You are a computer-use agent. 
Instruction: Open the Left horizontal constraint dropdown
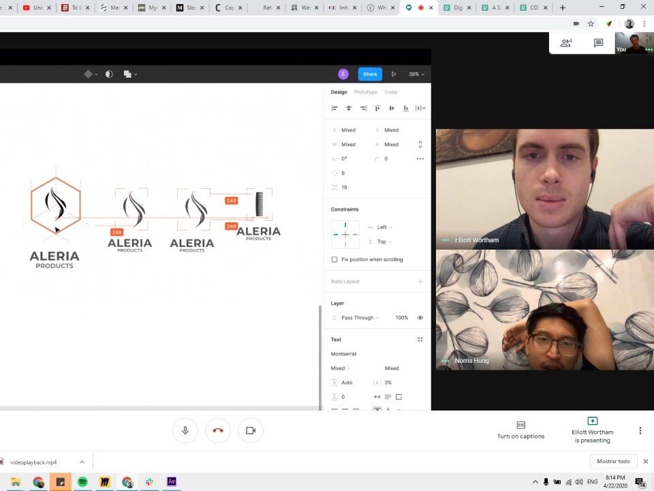(379, 227)
